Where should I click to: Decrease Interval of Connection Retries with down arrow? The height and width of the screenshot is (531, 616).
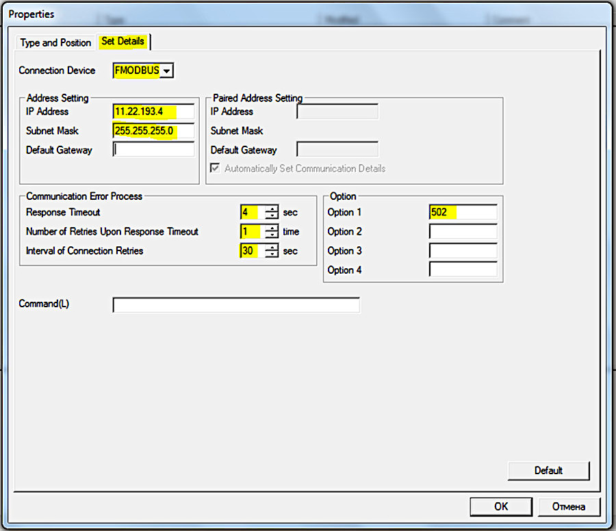click(x=272, y=255)
